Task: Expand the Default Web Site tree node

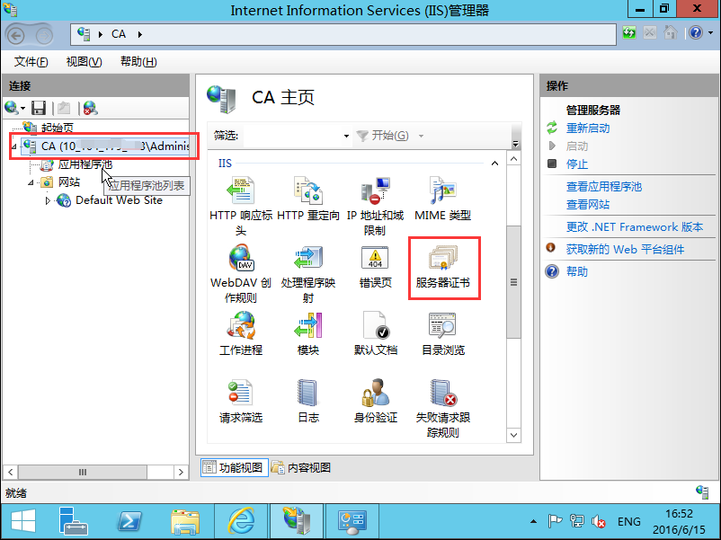Action: 49,201
